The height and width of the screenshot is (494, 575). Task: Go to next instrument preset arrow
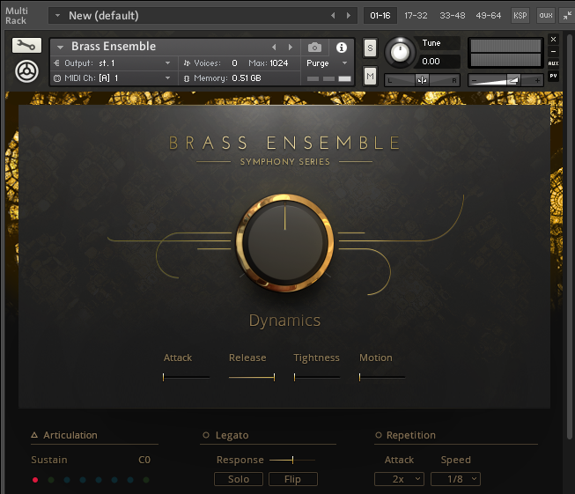click(x=289, y=47)
